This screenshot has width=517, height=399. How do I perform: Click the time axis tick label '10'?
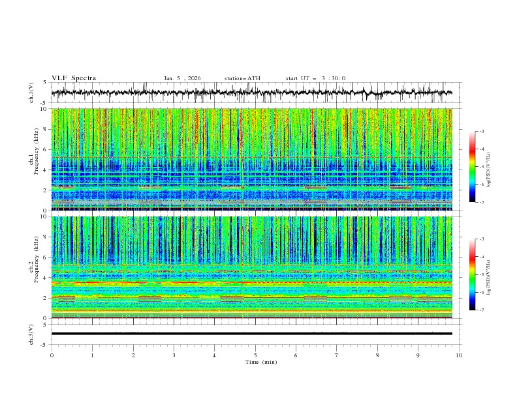point(459,355)
